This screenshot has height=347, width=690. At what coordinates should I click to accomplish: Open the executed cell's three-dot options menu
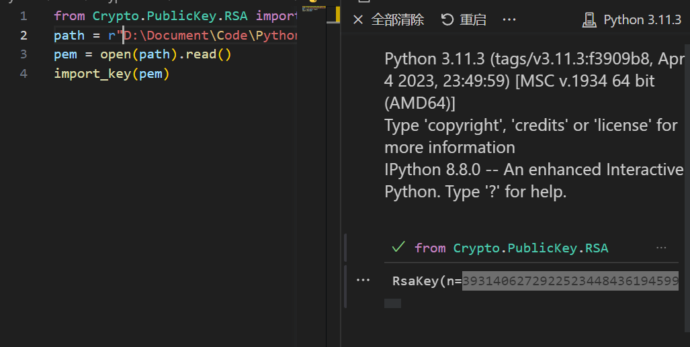(661, 248)
